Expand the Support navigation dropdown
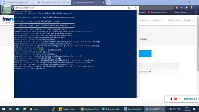The height and width of the screenshot is (112, 199). coord(158,20)
